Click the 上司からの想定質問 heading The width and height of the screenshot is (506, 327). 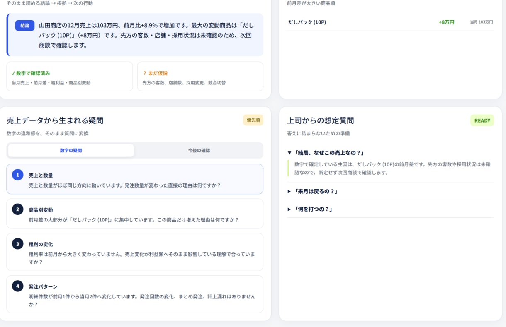coord(321,120)
